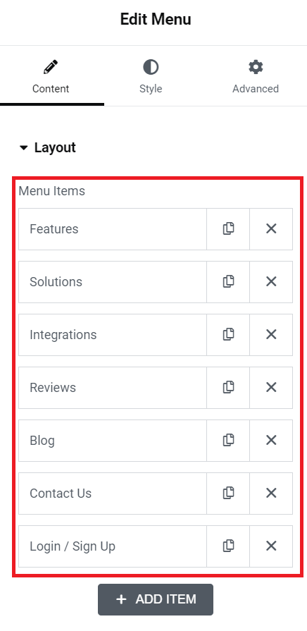This screenshot has height=631, width=307.
Task: Click the ADD ITEM button
Action: 156,599
